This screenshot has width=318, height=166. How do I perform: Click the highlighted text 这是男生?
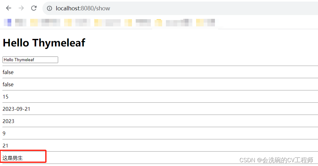pyautogui.click(x=13, y=158)
